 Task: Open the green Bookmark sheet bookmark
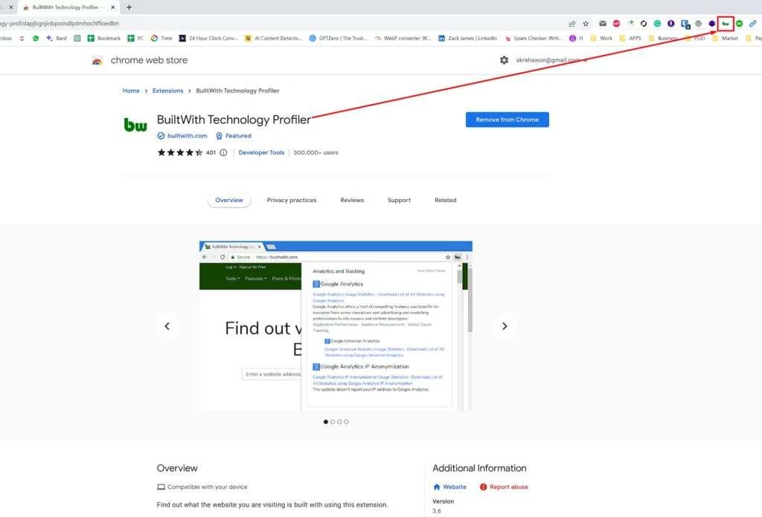(x=104, y=38)
